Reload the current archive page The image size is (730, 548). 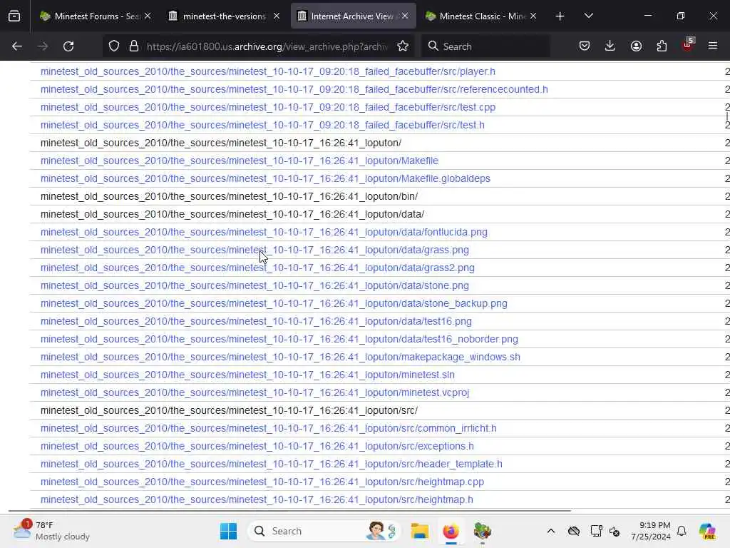[68, 46]
